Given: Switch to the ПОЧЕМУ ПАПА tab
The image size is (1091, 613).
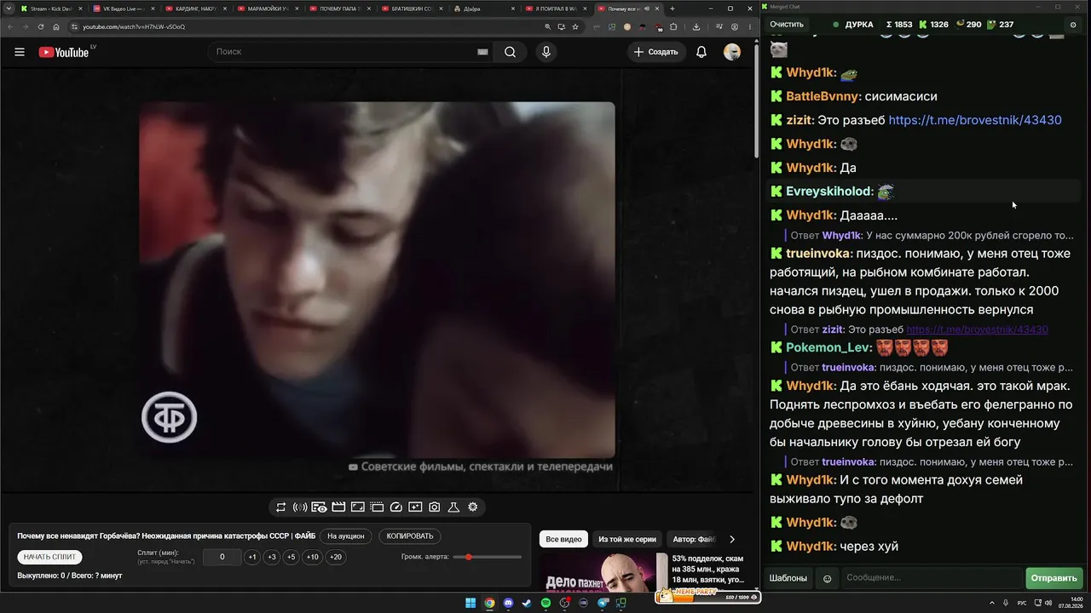Looking at the screenshot, I should coord(339,9).
